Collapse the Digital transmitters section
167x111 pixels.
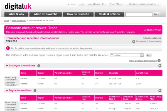(7, 91)
